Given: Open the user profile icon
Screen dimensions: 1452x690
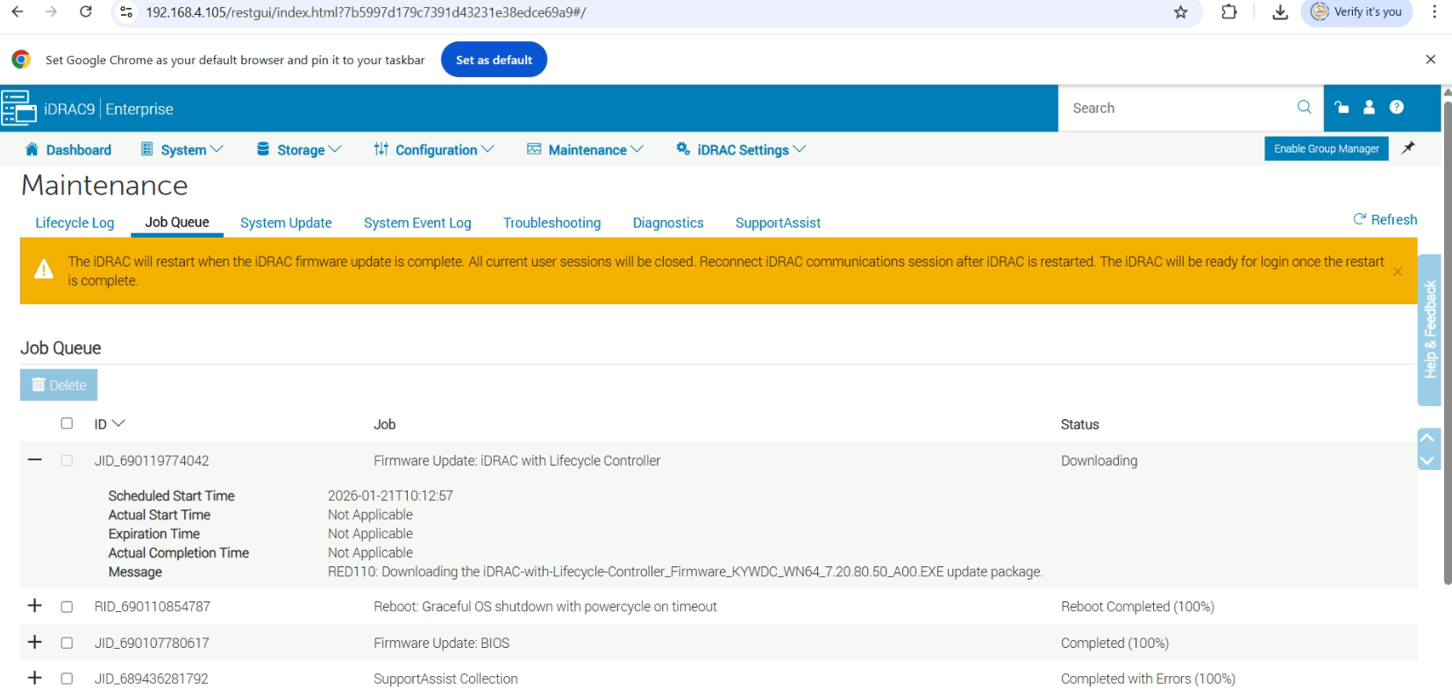Looking at the screenshot, I should tap(1369, 107).
